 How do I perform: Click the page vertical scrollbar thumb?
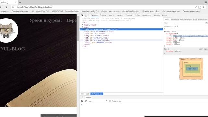tap(78, 28)
